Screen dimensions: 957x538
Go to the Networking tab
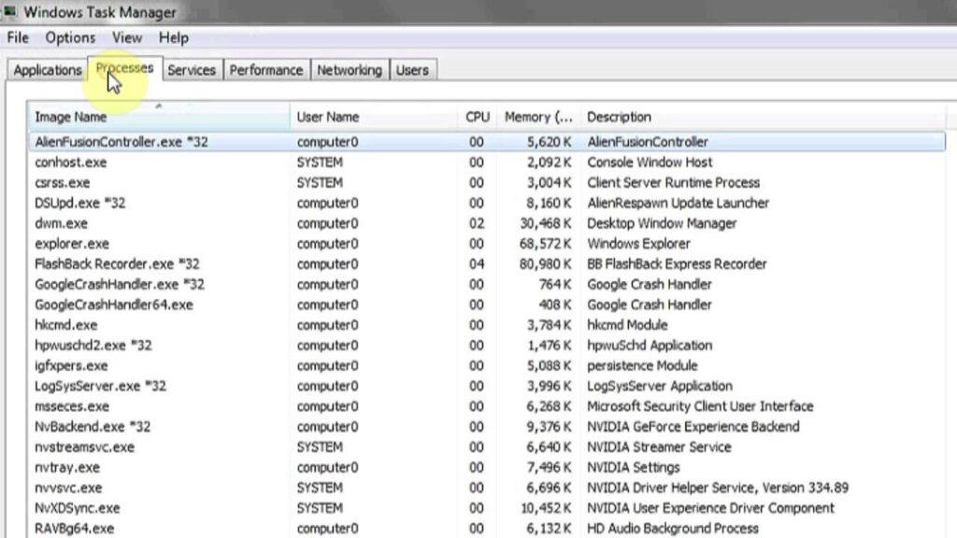[350, 70]
